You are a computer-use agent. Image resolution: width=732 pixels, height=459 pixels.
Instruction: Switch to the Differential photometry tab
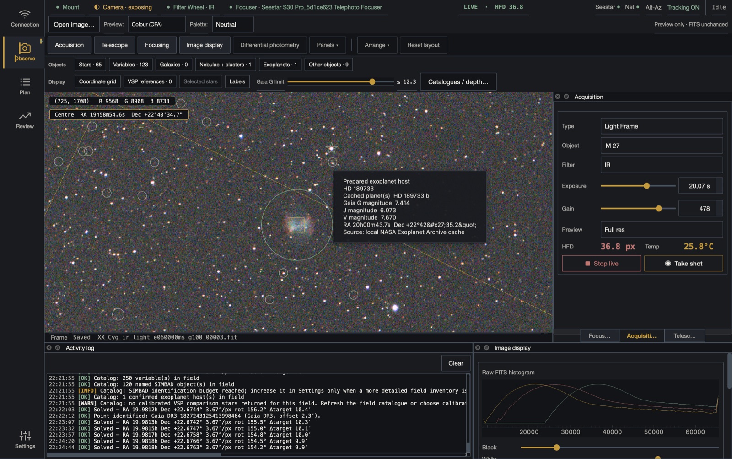(x=269, y=45)
